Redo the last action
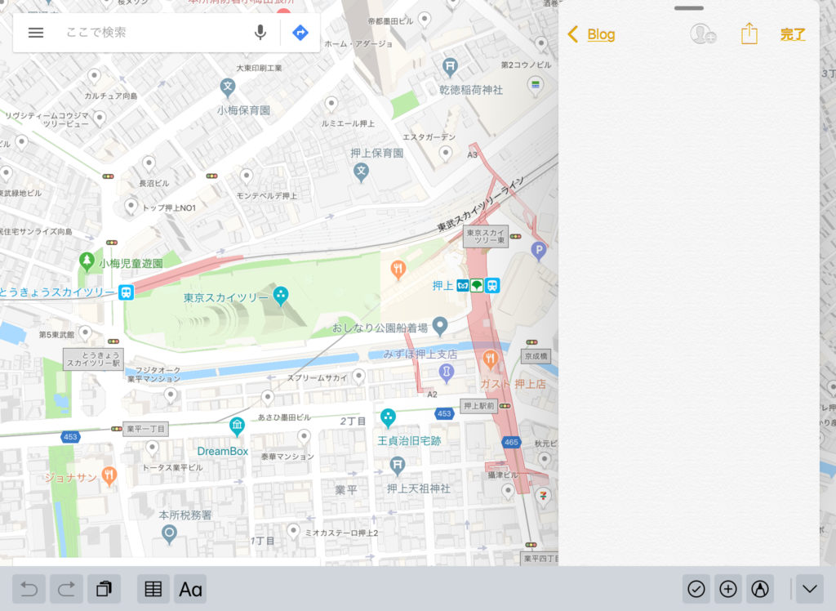 [66, 589]
